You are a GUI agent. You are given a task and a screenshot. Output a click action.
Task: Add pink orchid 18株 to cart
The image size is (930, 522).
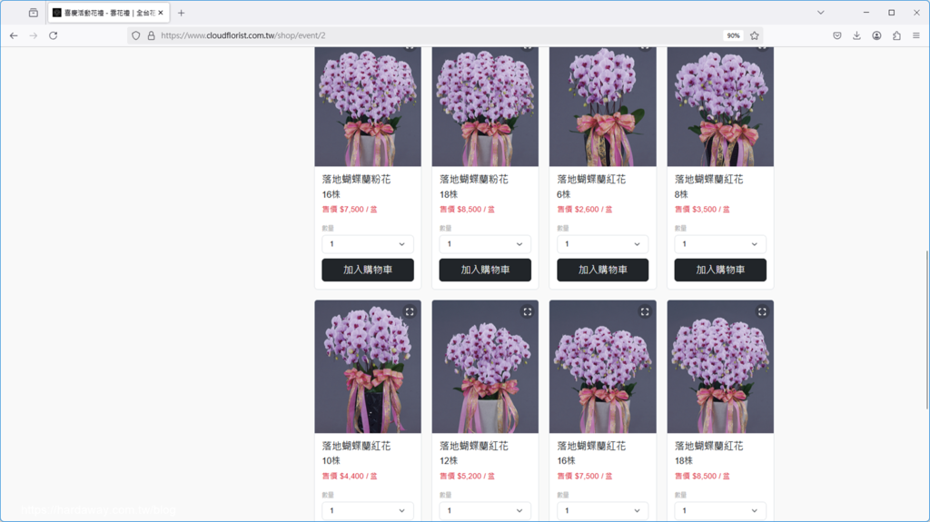click(485, 270)
